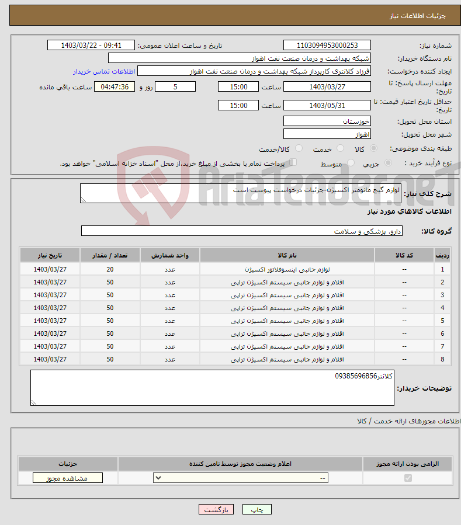Image resolution: width=461 pixels, height=525 pixels.
Task: Click the جزئیات اطلاعات نیاز page header
Action: 417,16
